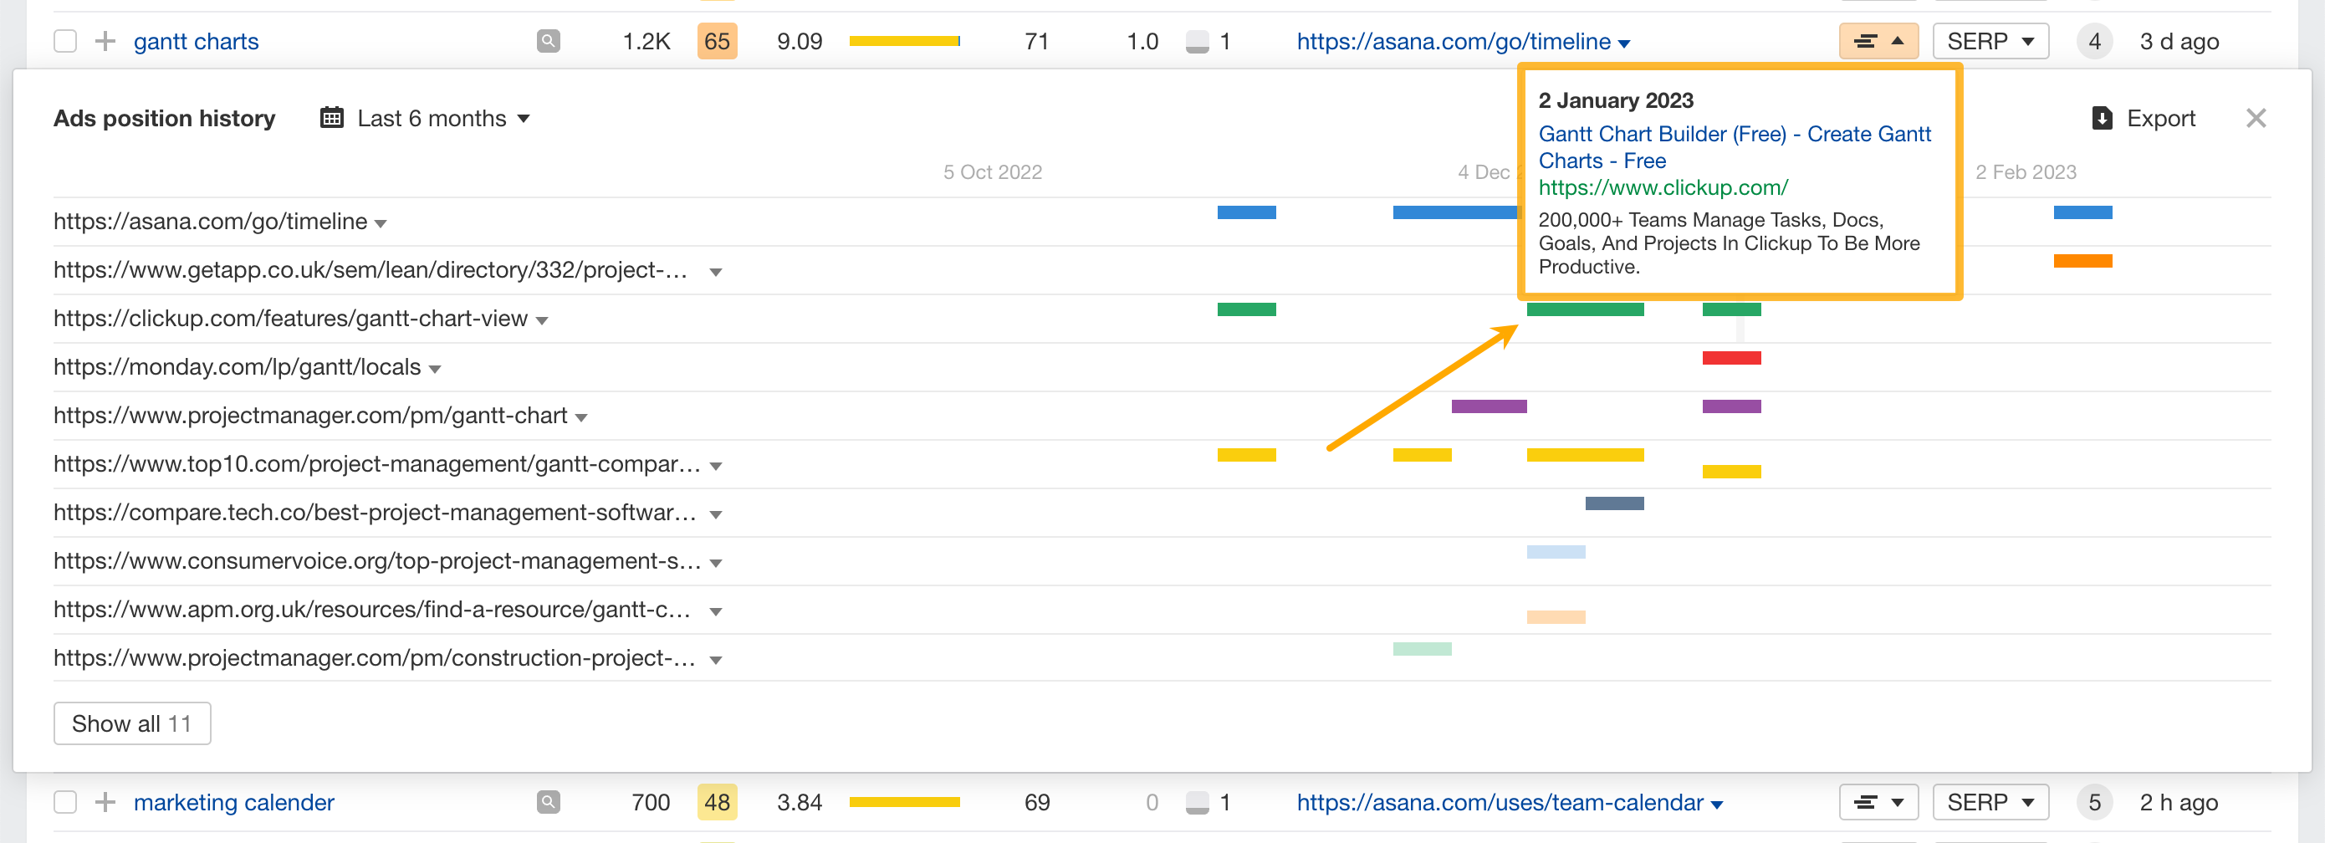Image resolution: width=2325 pixels, height=843 pixels.
Task: Click the getapp.co.uk URL text
Action: pos(371,270)
